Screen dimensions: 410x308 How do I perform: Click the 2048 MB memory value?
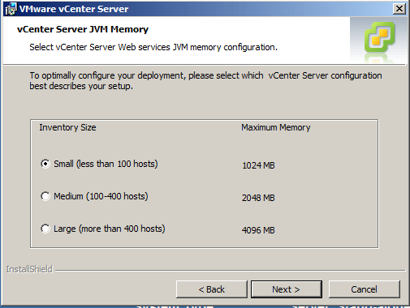[258, 198]
